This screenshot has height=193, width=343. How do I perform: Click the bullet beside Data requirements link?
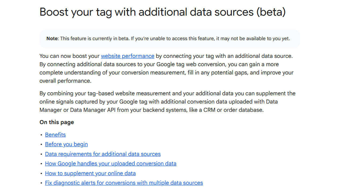pos(41,154)
